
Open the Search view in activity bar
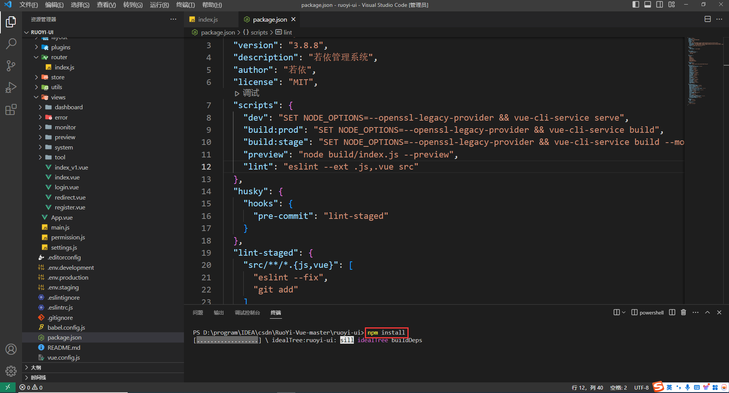point(11,44)
